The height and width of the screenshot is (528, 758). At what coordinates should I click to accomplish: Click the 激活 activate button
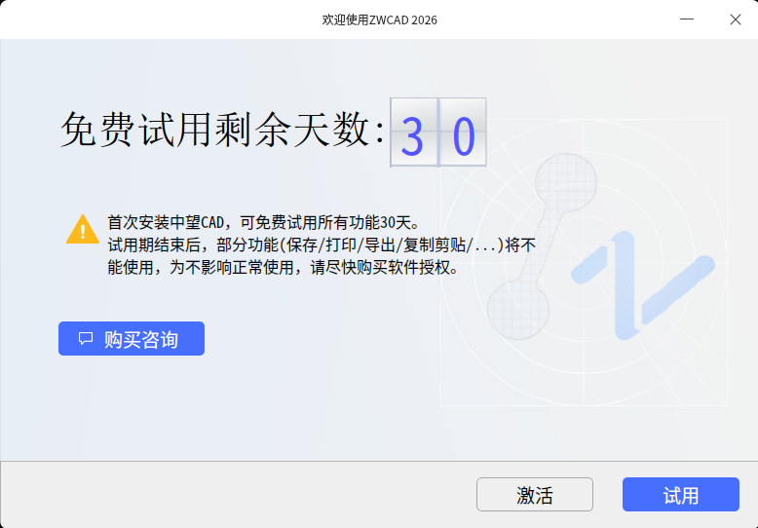coord(535,495)
